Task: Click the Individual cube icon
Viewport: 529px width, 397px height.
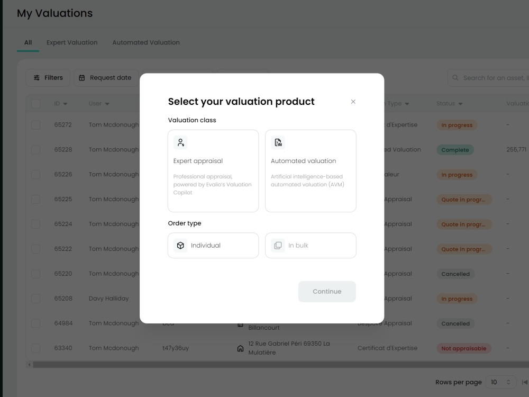Action: point(180,246)
